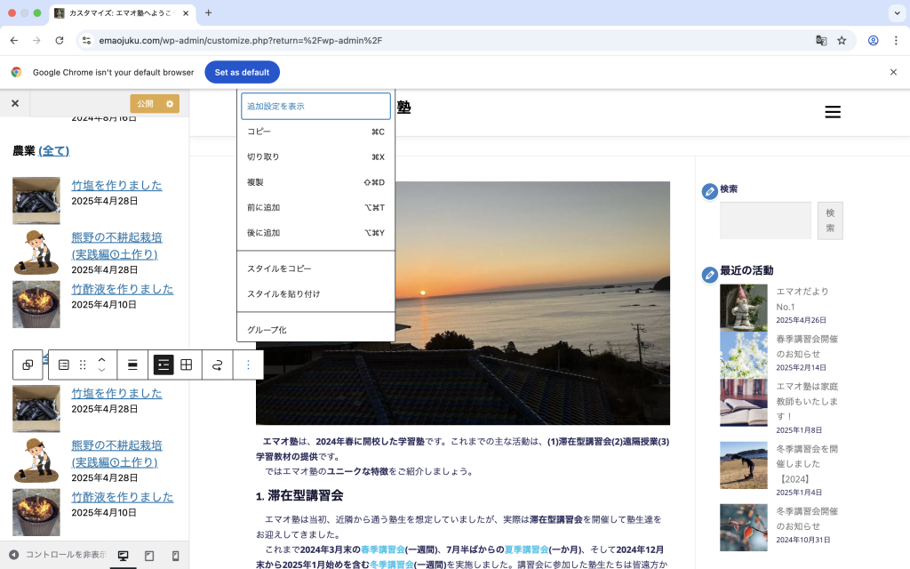Screen dimensions: 910x569
Task: Close the カスタマイズ browser tab
Action: click(186, 12)
